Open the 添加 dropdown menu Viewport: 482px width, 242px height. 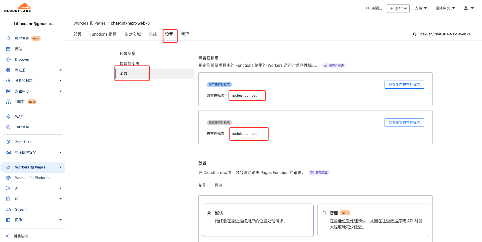(398, 9)
